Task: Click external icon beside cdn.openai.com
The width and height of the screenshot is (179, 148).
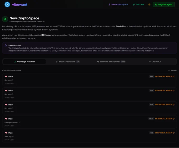Action: pos(20,123)
